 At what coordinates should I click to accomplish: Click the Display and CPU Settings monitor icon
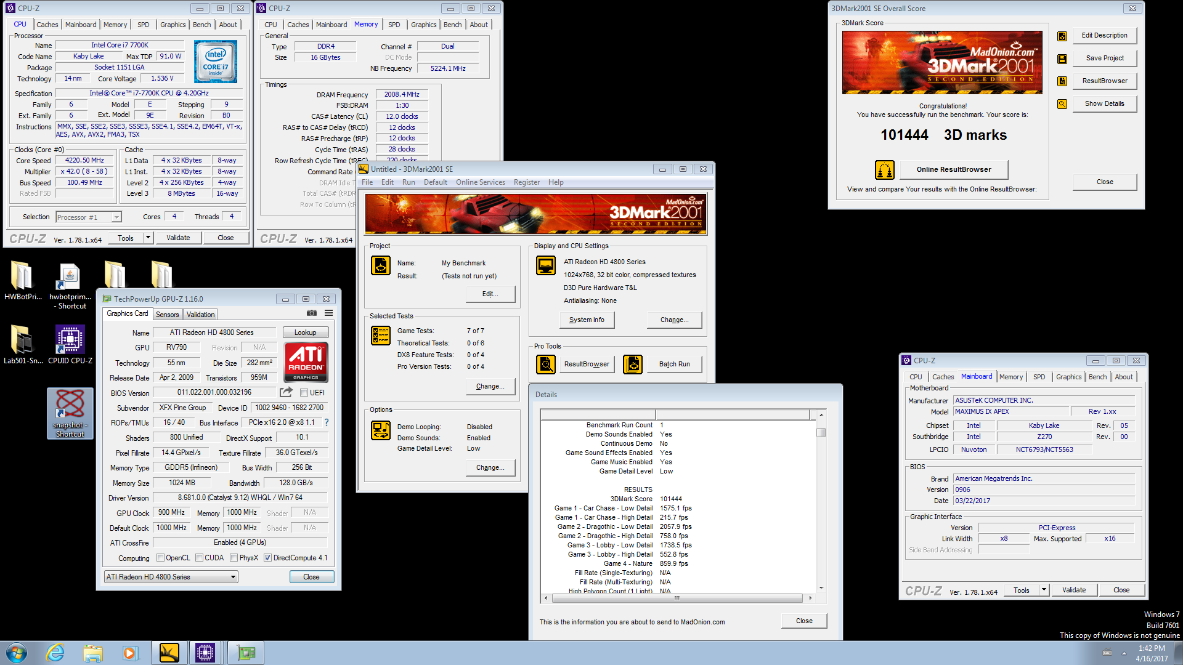pyautogui.click(x=546, y=265)
